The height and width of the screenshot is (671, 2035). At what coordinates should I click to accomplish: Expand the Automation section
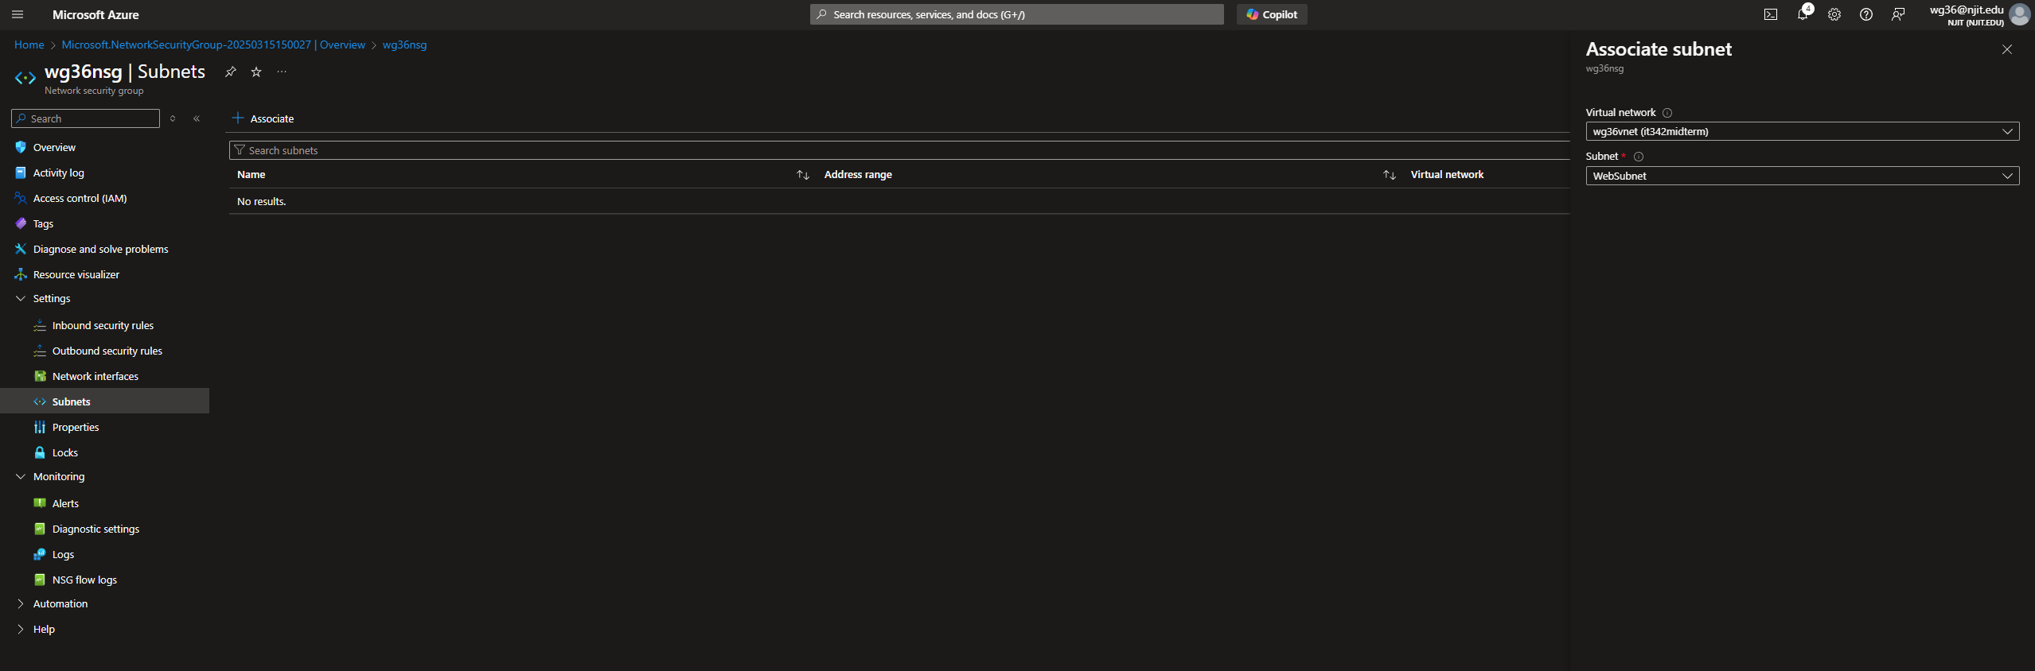pos(21,603)
